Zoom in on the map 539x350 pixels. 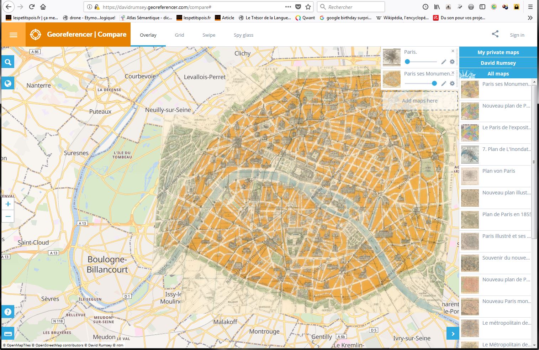click(x=8, y=204)
